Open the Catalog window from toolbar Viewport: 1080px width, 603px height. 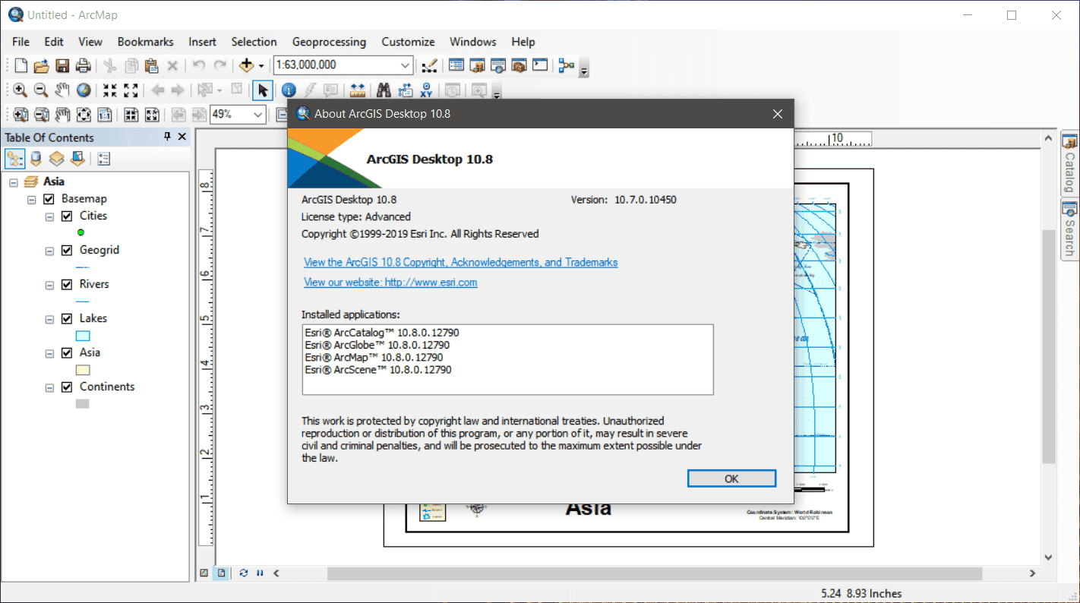tap(478, 65)
